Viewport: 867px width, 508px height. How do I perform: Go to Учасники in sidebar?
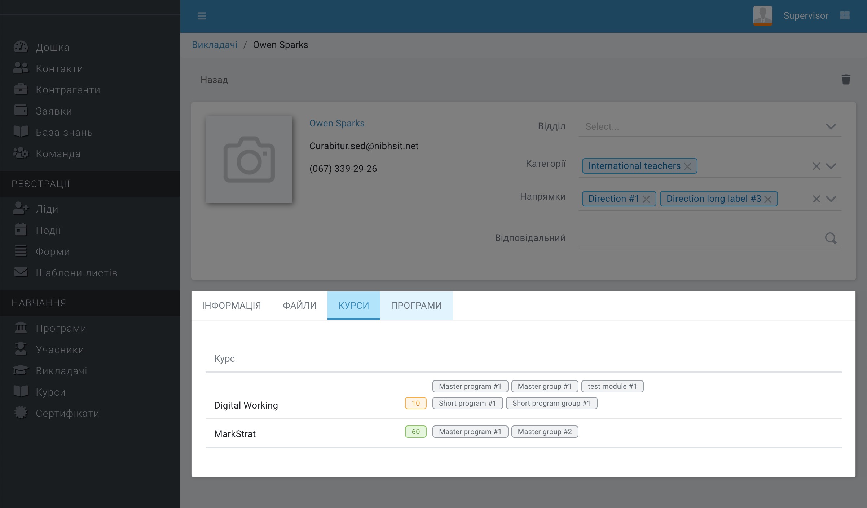click(x=60, y=349)
